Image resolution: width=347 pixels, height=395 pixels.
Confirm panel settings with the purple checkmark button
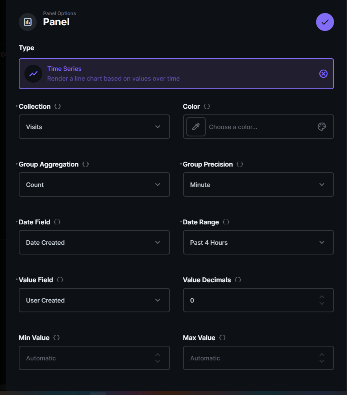[x=325, y=22]
